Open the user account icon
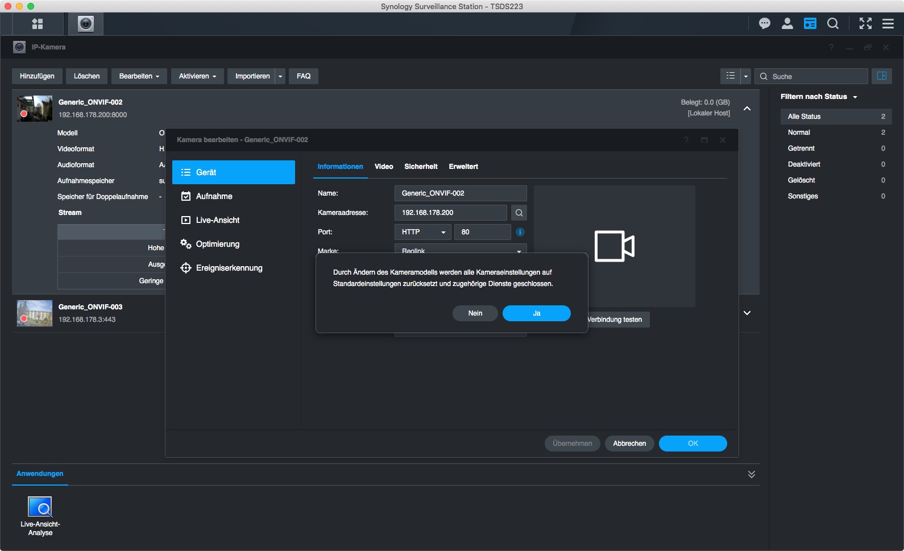 787,23
